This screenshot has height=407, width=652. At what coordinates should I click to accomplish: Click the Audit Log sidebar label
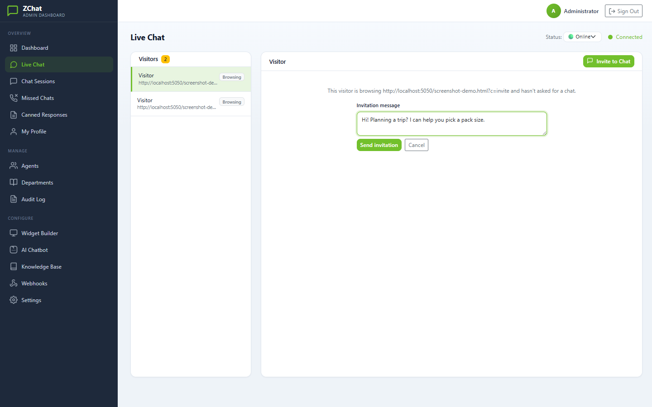point(33,199)
